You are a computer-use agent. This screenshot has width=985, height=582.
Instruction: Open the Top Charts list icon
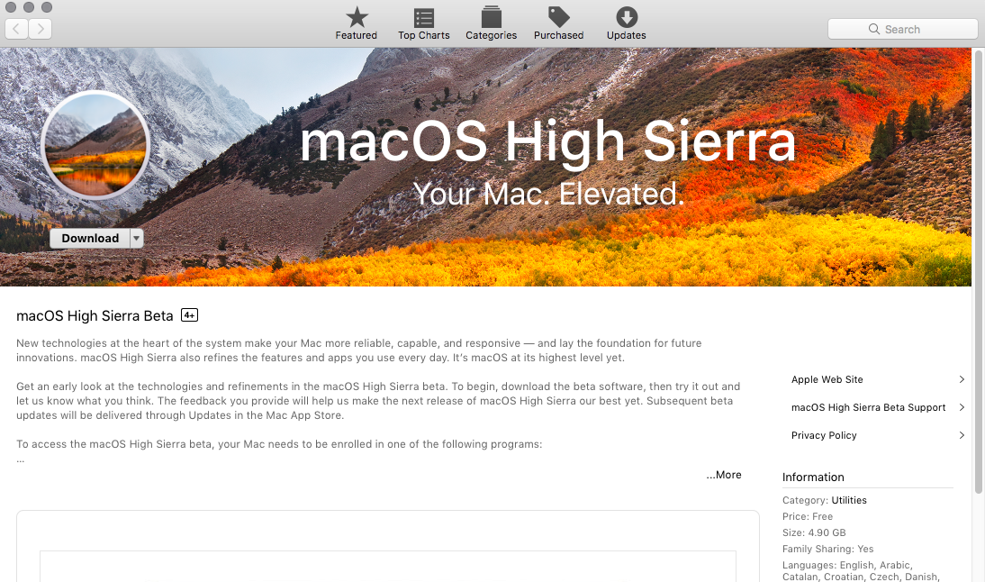(x=424, y=18)
